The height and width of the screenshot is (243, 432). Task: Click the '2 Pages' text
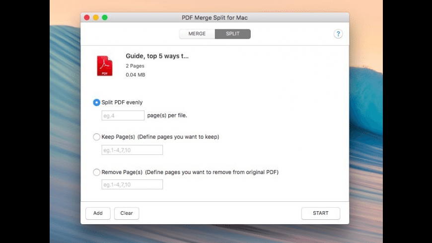[135, 66]
